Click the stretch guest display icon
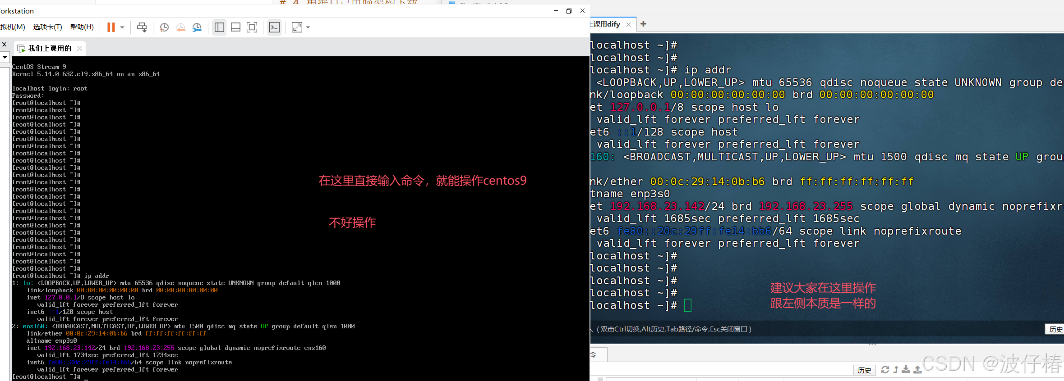Screen dimensions: 1064x381 pyautogui.click(x=297, y=27)
